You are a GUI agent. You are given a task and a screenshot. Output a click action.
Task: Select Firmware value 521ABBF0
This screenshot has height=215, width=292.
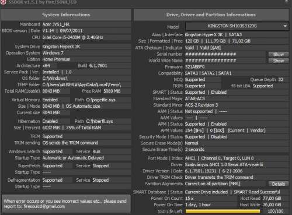(194, 67)
